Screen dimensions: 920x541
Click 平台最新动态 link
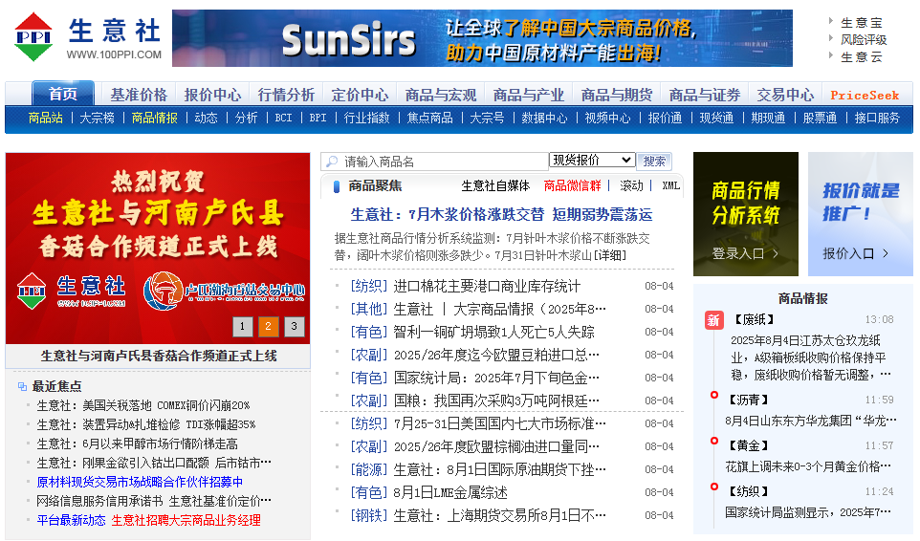(71, 520)
